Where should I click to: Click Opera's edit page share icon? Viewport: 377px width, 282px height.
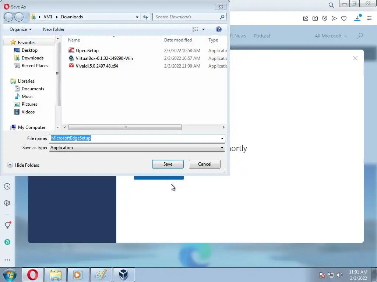click(305, 18)
